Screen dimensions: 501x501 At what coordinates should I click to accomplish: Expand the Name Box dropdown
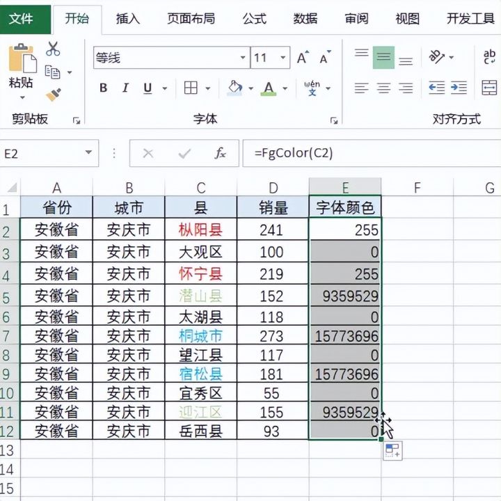pyautogui.click(x=88, y=152)
